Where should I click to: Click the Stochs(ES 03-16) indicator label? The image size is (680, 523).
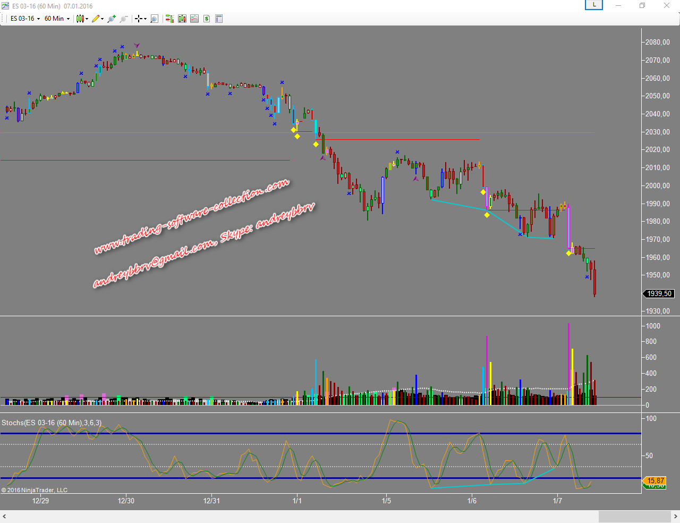pyautogui.click(x=51, y=423)
